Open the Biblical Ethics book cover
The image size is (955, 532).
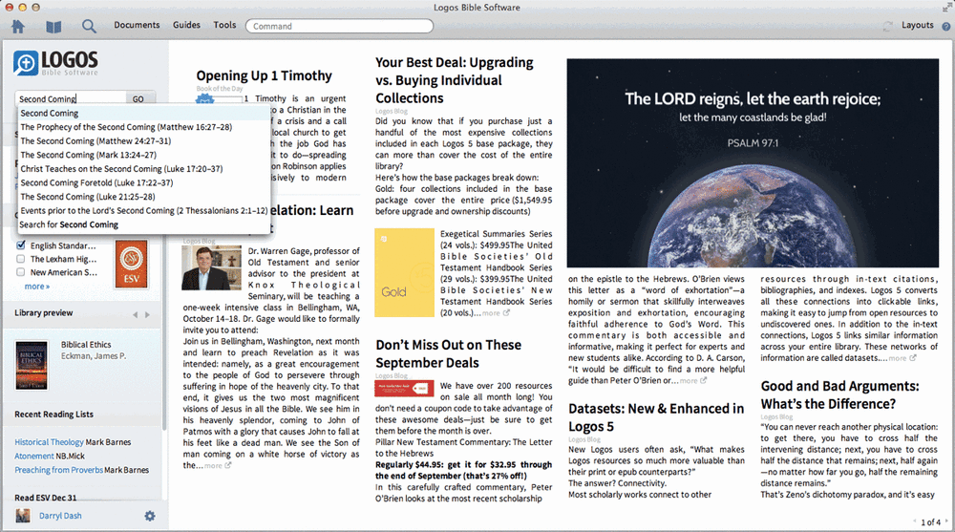click(32, 365)
